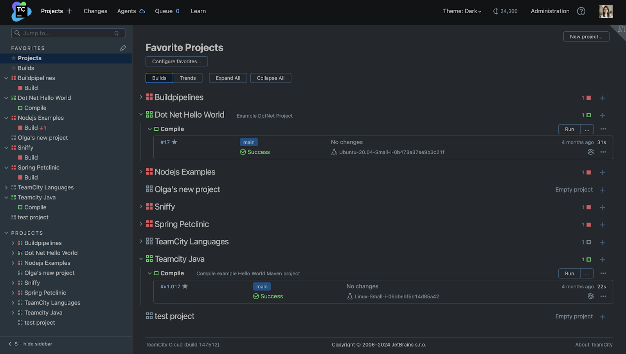Click the plus icon on Olga's new project row
Viewport: 626px width, 354px height.
coord(603,190)
